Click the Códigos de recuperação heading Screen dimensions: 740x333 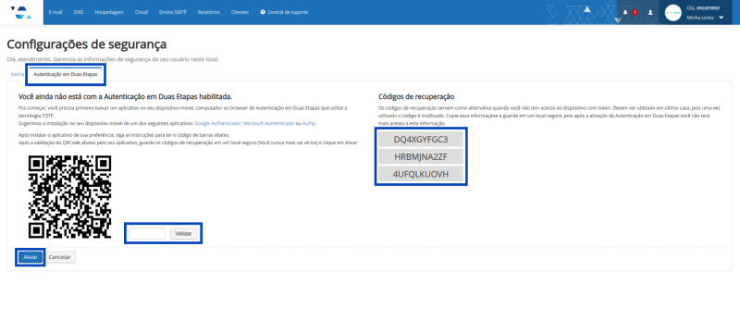click(x=416, y=97)
